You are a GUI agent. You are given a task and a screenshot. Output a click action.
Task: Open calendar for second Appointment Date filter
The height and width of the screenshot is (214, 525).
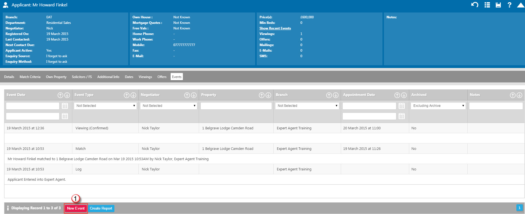(402, 116)
